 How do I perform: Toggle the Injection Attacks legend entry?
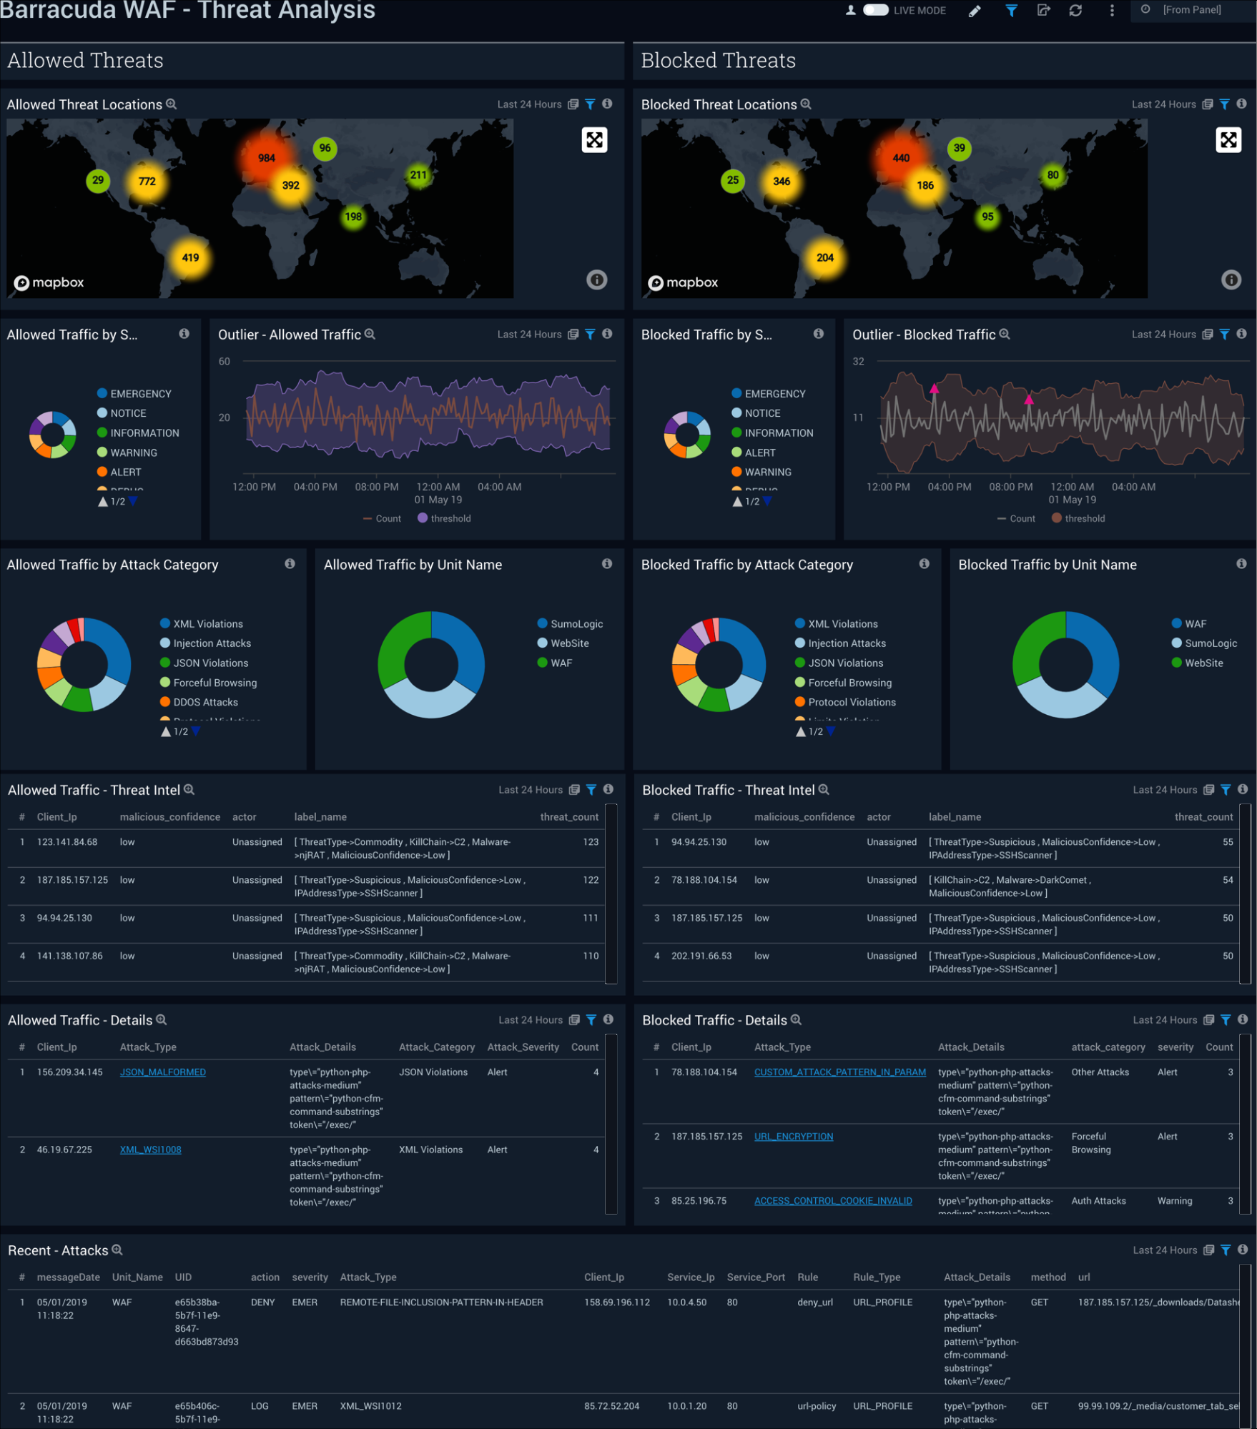[212, 643]
